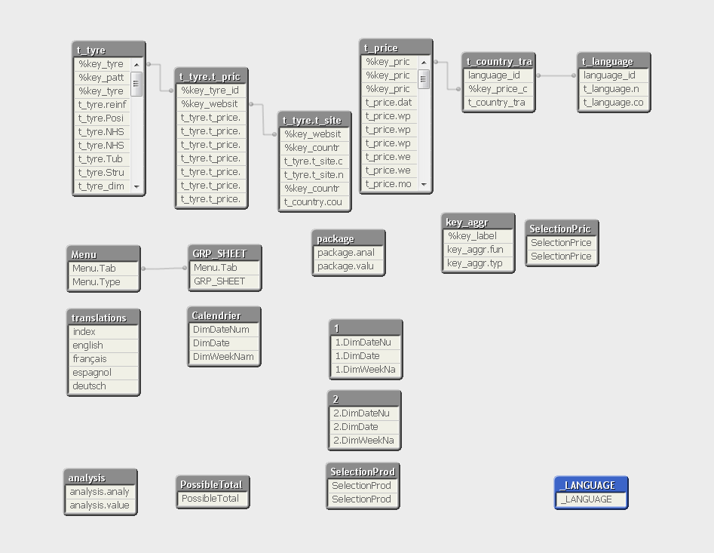Image resolution: width=714 pixels, height=553 pixels.
Task: Click the français field in translations
Action: (103, 359)
